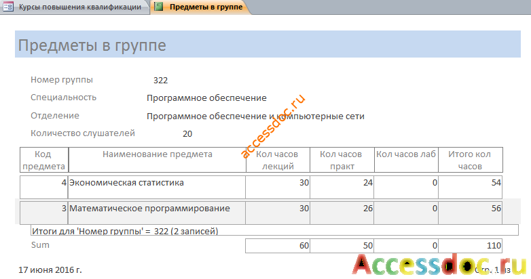The height and width of the screenshot is (279, 531).
Task: Select lecture hours 30 for Математическое программирование
Action: (277, 213)
